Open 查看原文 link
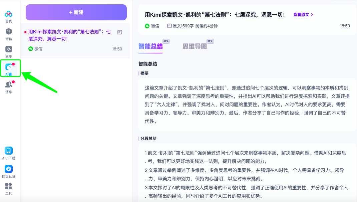This screenshot has height=202, width=357. 301,15
